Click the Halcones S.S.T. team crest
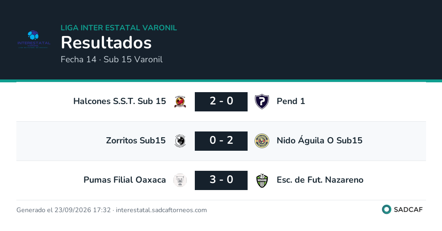Image resolution: width=442 pixels, height=231 pixels. (180, 102)
